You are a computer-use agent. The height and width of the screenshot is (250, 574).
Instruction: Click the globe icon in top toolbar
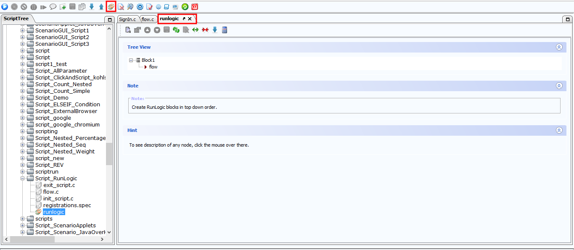[x=159, y=7]
